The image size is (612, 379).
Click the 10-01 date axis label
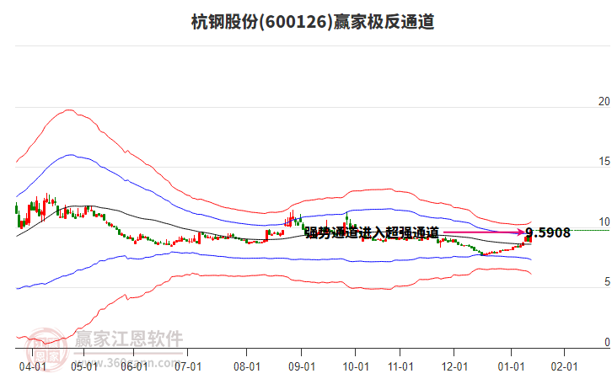356,366
